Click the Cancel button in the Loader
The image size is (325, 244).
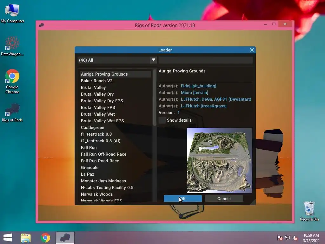(x=224, y=199)
